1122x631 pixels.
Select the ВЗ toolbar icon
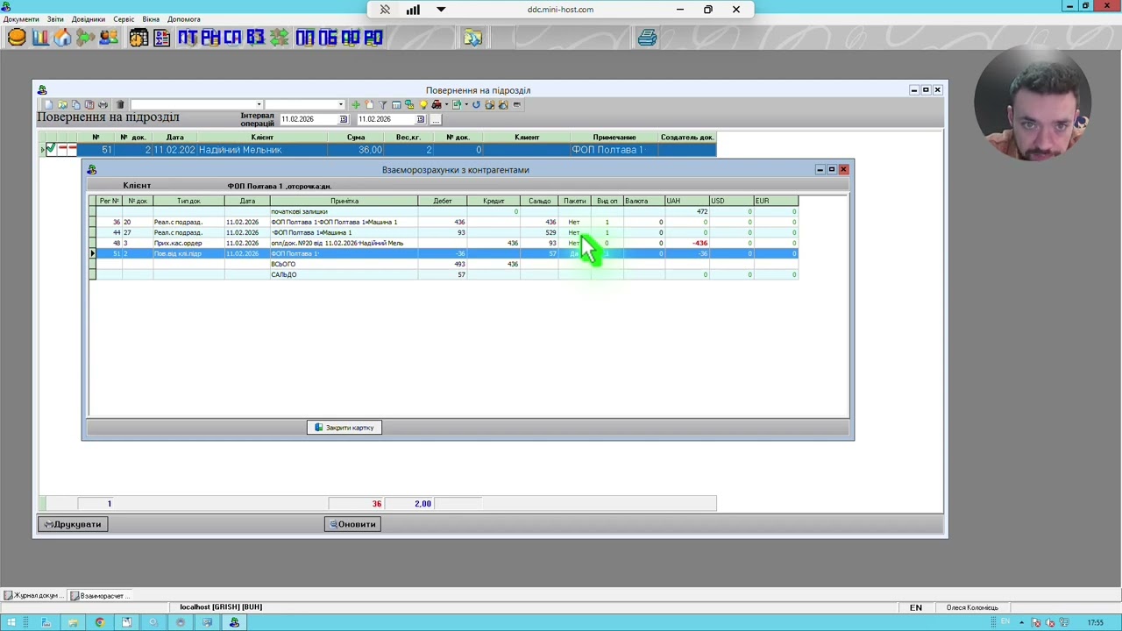pyautogui.click(x=255, y=38)
